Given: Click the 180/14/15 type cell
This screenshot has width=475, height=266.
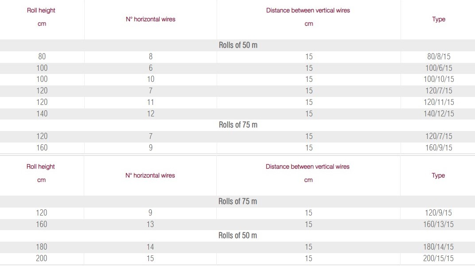Looking at the screenshot, I should point(438,247).
